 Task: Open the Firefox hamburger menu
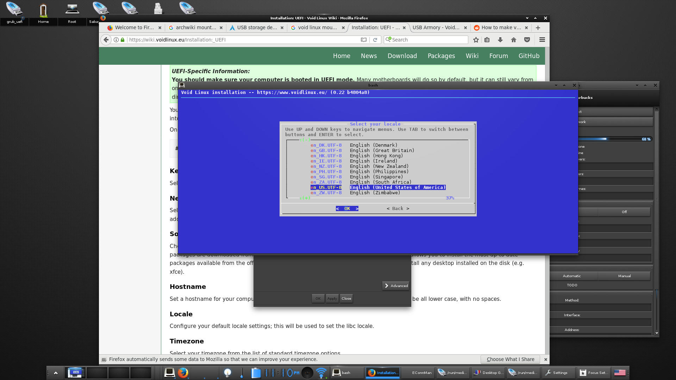pos(542,40)
